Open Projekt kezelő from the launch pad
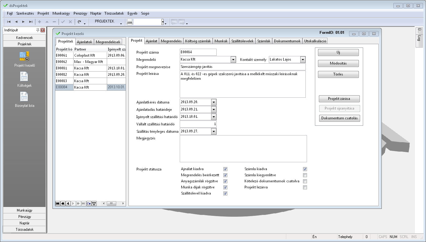Viewport: 426px width, 242px height. [24, 59]
